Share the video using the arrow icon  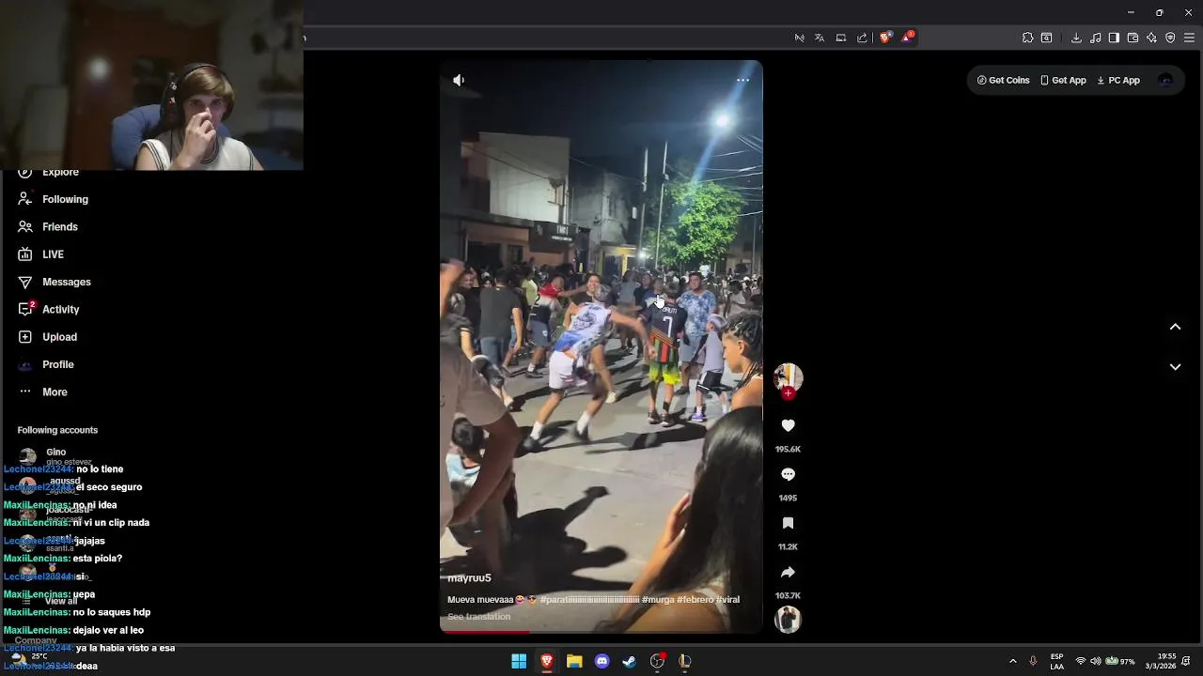[788, 572]
